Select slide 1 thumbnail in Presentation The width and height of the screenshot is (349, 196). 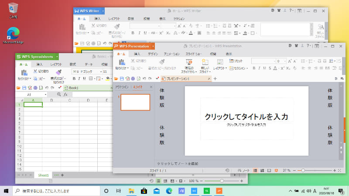(x=135, y=102)
